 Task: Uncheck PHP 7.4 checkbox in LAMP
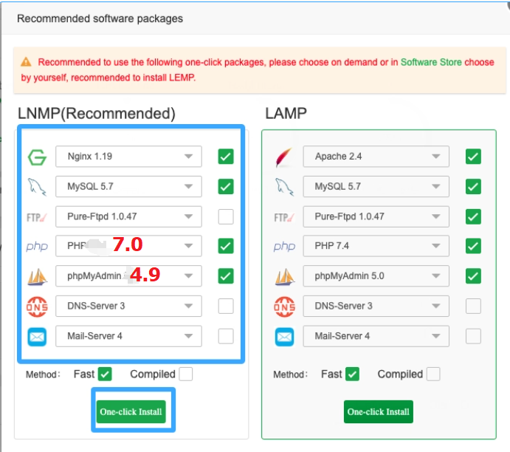[x=473, y=246]
